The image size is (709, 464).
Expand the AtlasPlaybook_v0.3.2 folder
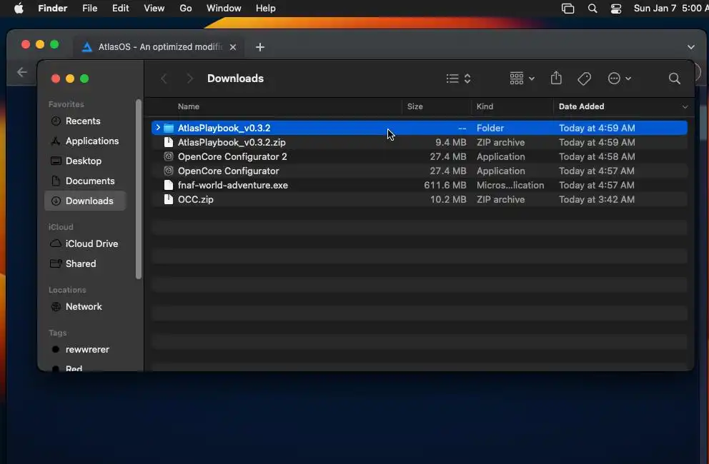coord(158,128)
